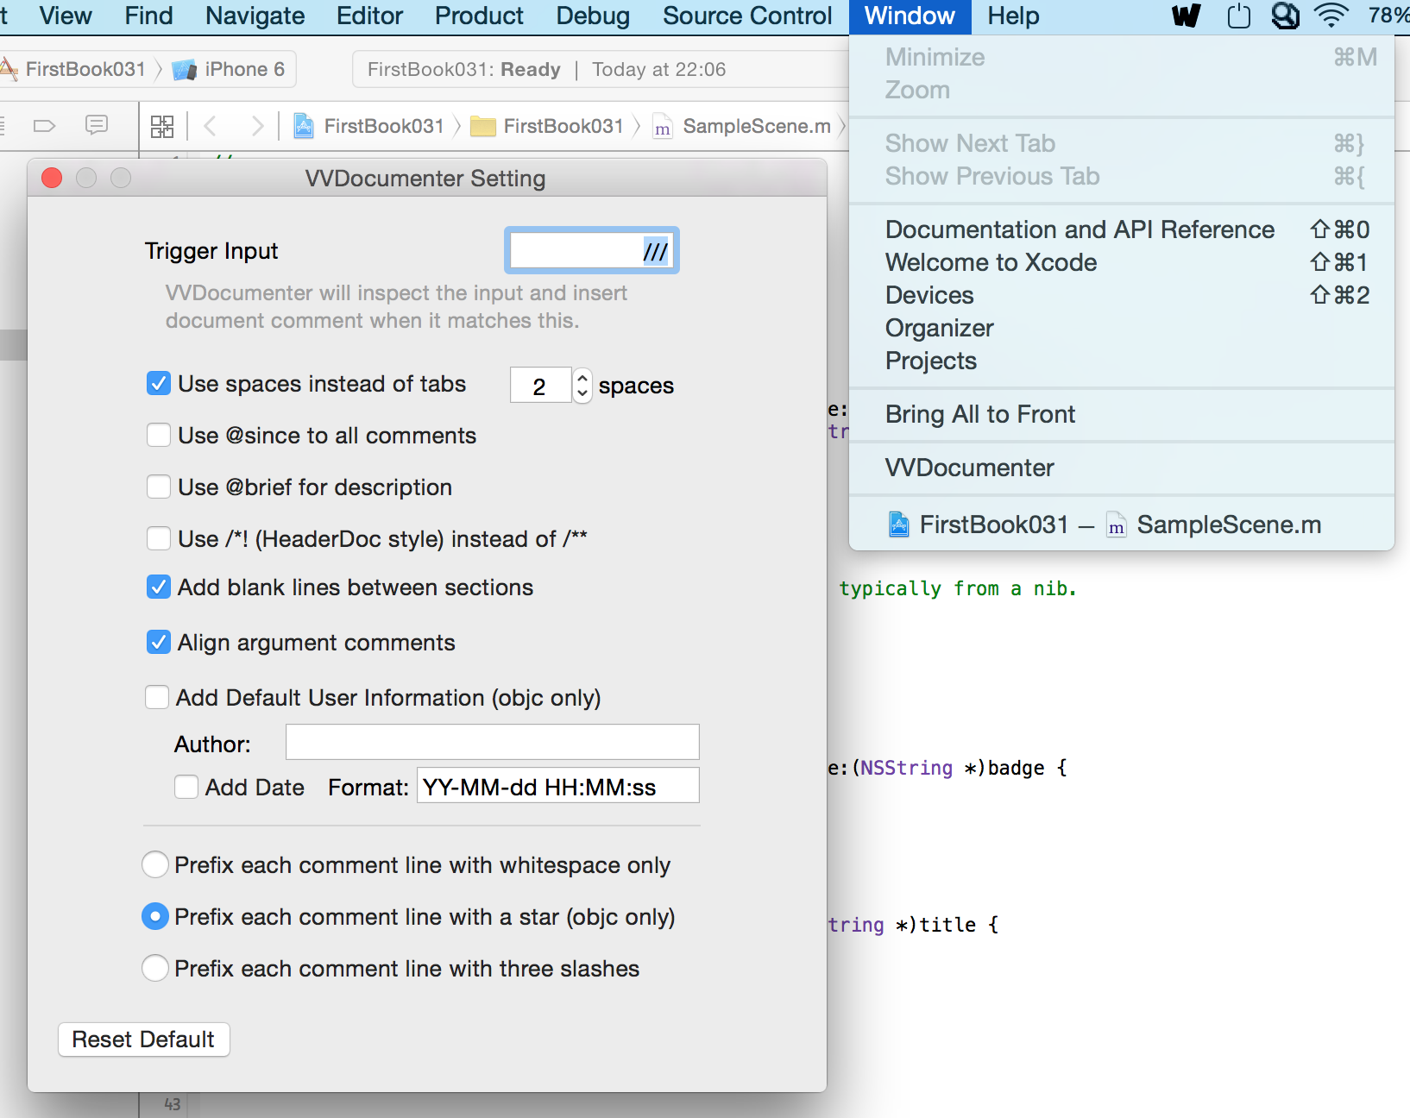Open the Editor menu
This screenshot has width=1410, height=1118.
369,16
